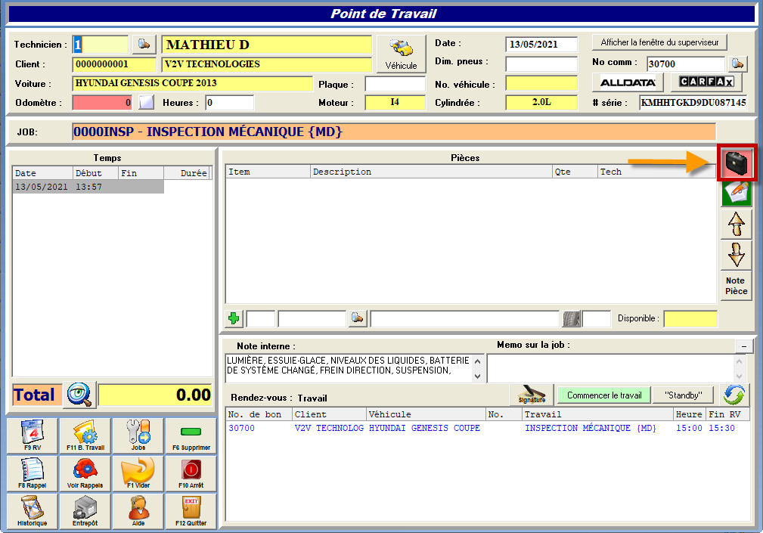Viewport: 763px width, 533px height.
Task: Click the Technicien number field
Action: tap(101, 45)
